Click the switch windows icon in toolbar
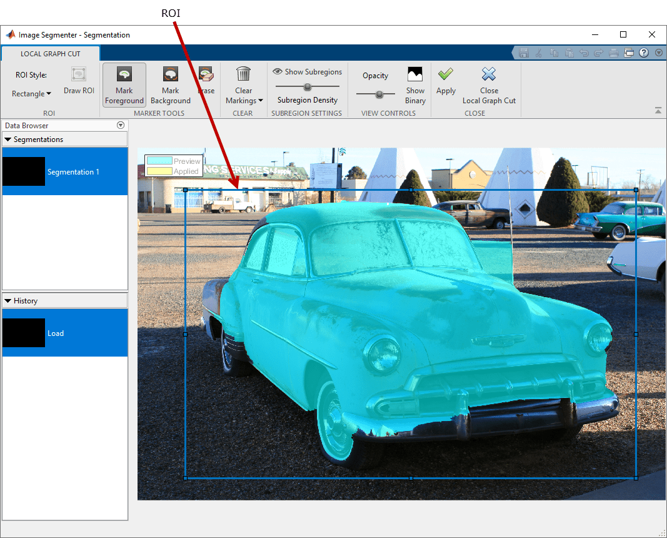This screenshot has width=667, height=538. 629,53
